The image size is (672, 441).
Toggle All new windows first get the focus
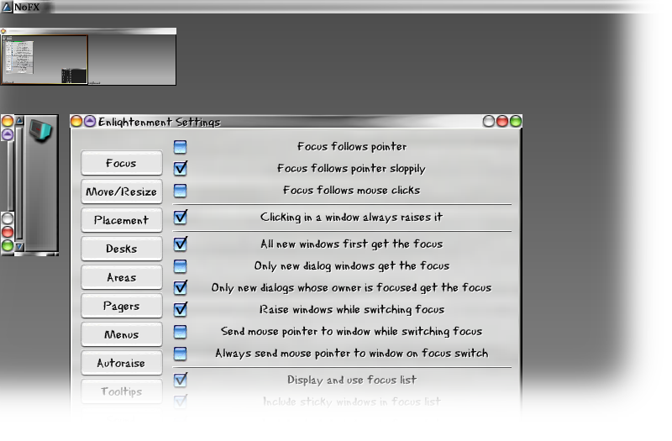(x=181, y=244)
